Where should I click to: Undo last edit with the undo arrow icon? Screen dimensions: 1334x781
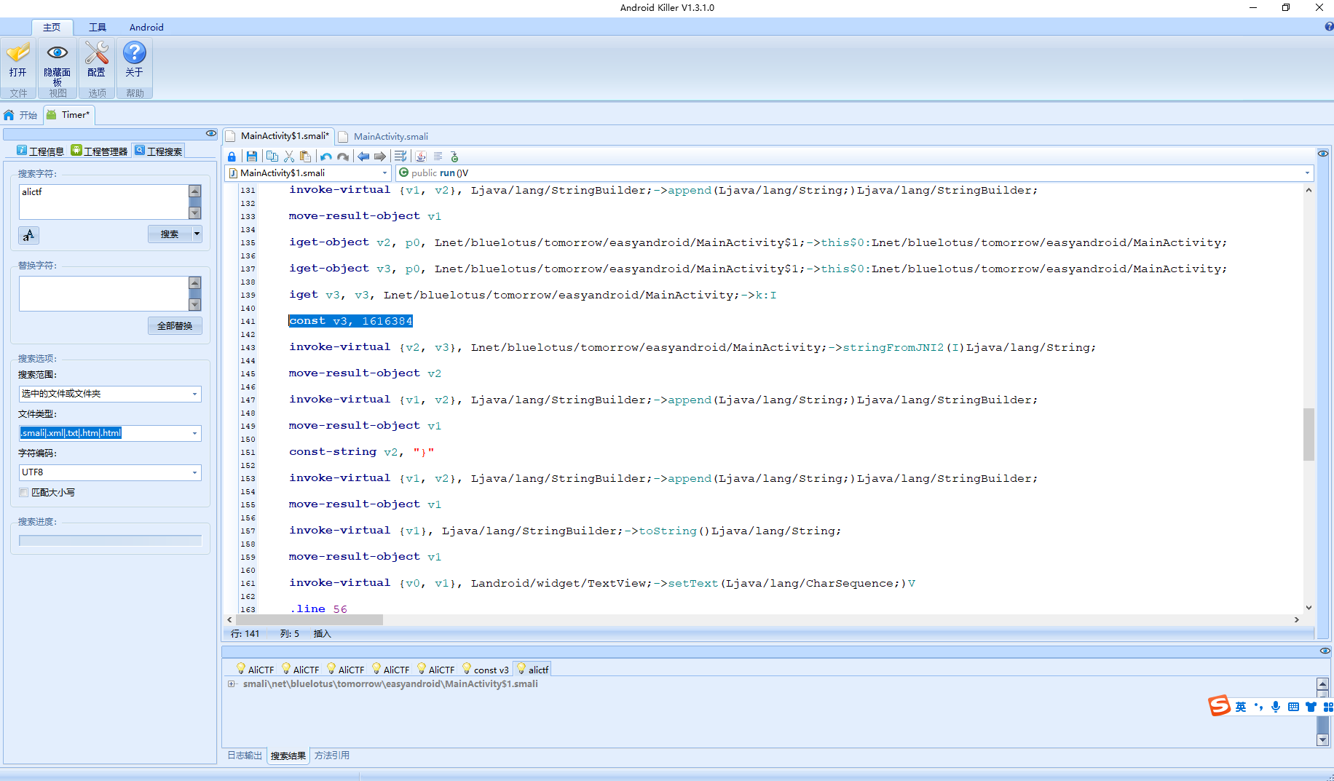coord(326,156)
